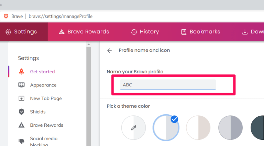Viewport: 264px width, 146px height.
Task: Open the Settings tab in top navigation
Action: tap(24, 32)
